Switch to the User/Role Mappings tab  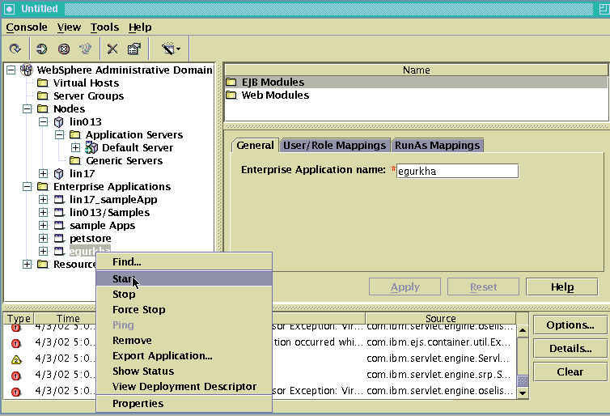(x=335, y=145)
